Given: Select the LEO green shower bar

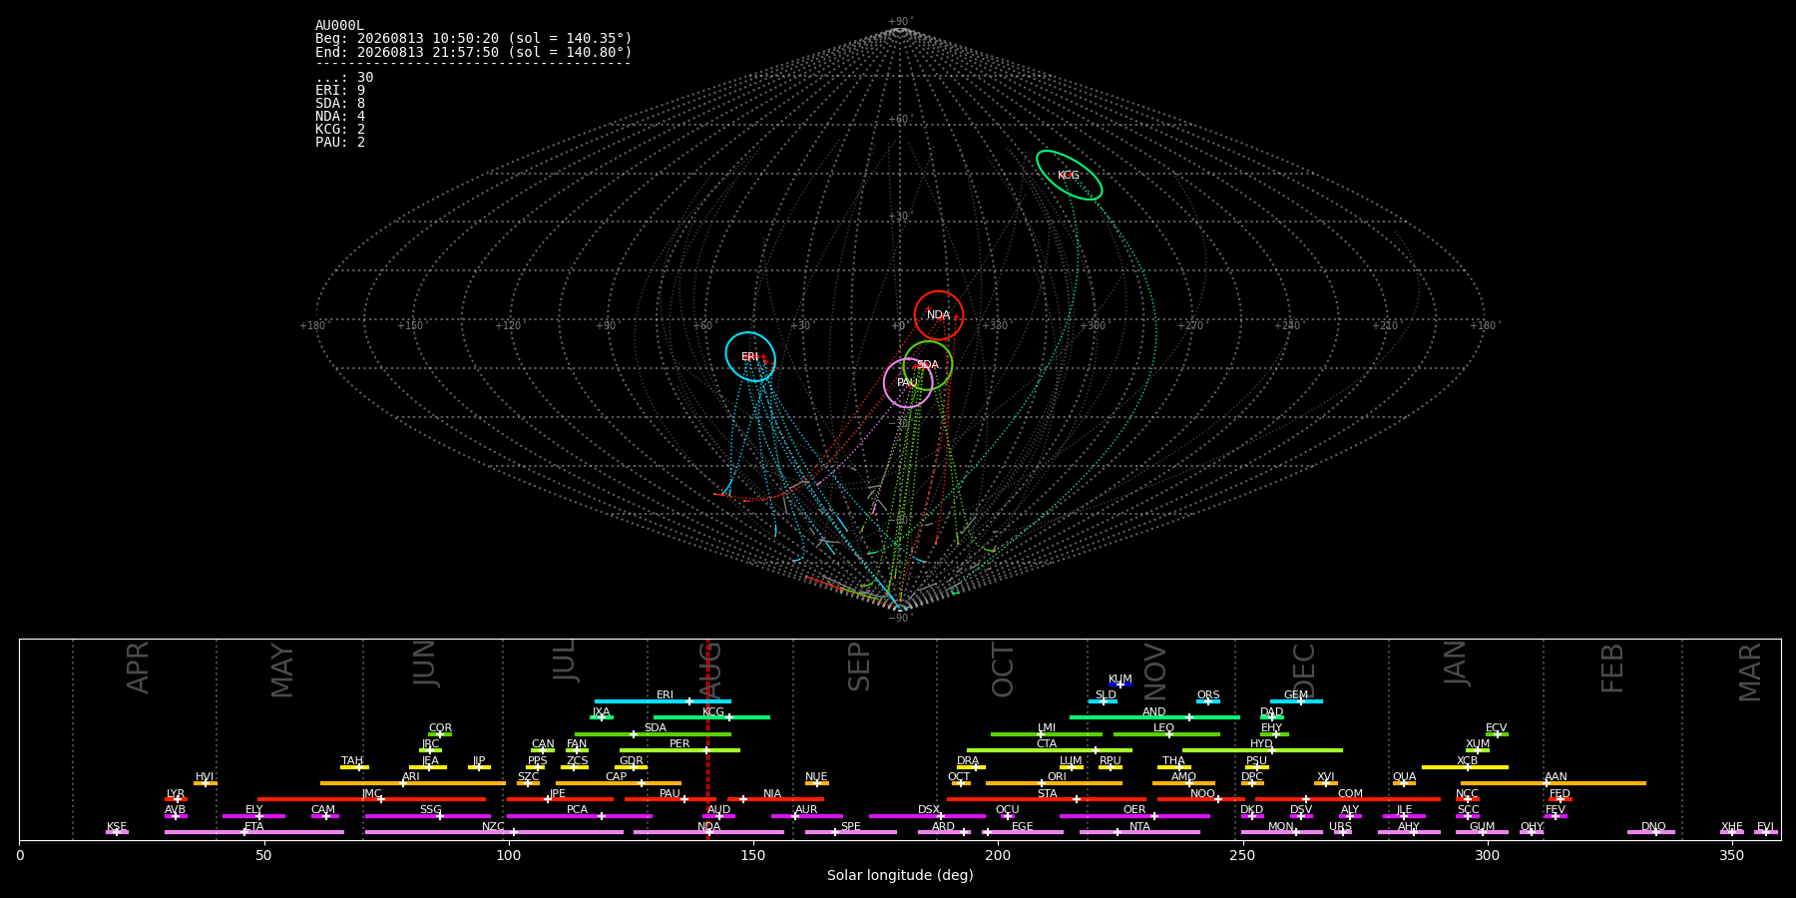Looking at the screenshot, I should point(1166,734).
